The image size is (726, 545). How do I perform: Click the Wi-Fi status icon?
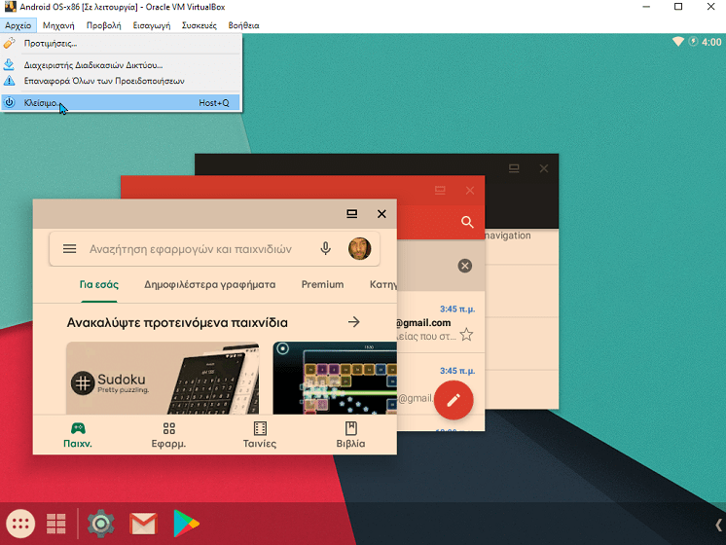678,42
